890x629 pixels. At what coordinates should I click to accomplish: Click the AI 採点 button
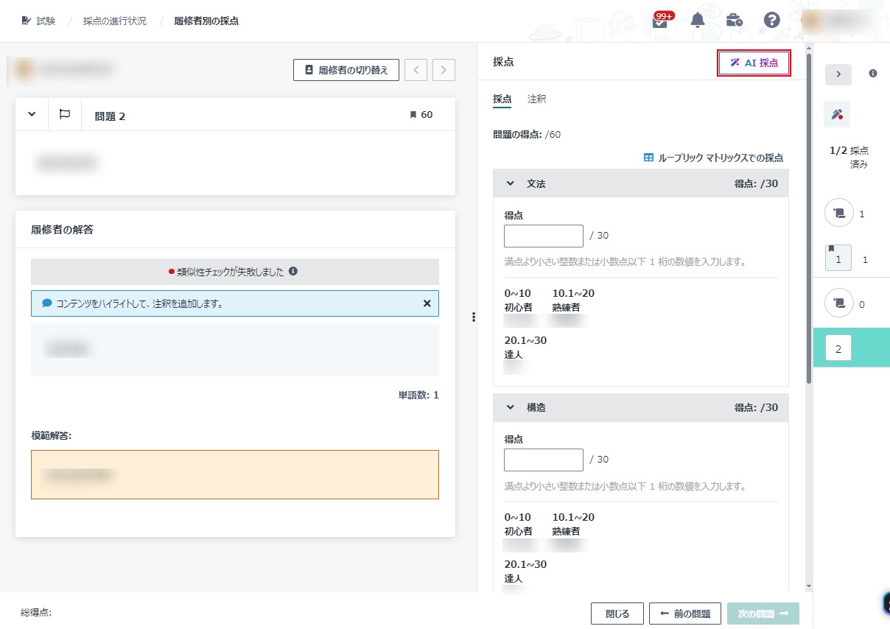(x=754, y=63)
